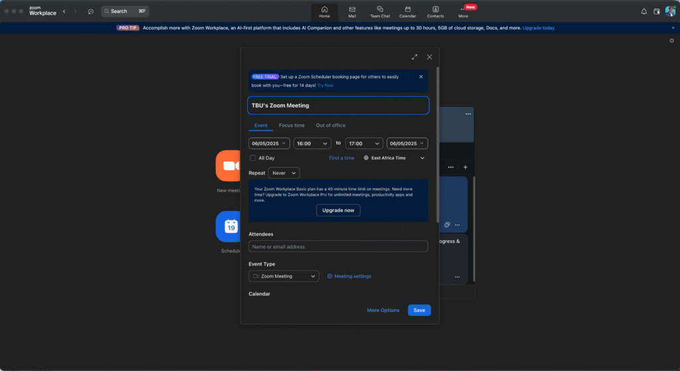Click More Options
680x371 pixels.
(383, 311)
